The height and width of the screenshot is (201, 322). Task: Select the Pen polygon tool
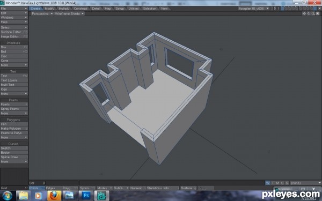coord(14,124)
